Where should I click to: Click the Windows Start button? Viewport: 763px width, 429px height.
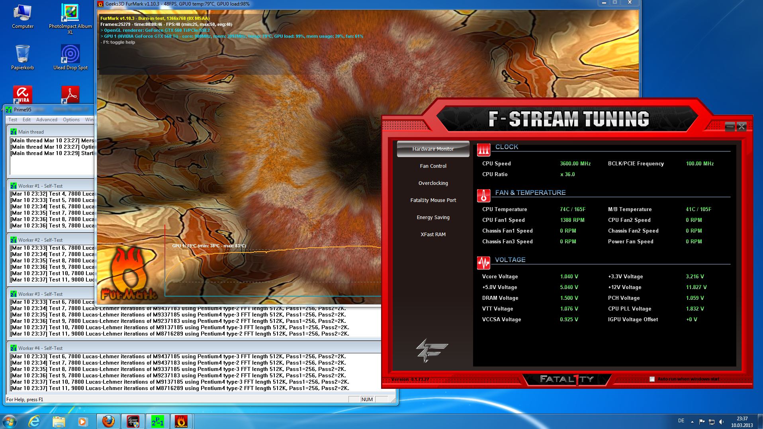[10, 421]
